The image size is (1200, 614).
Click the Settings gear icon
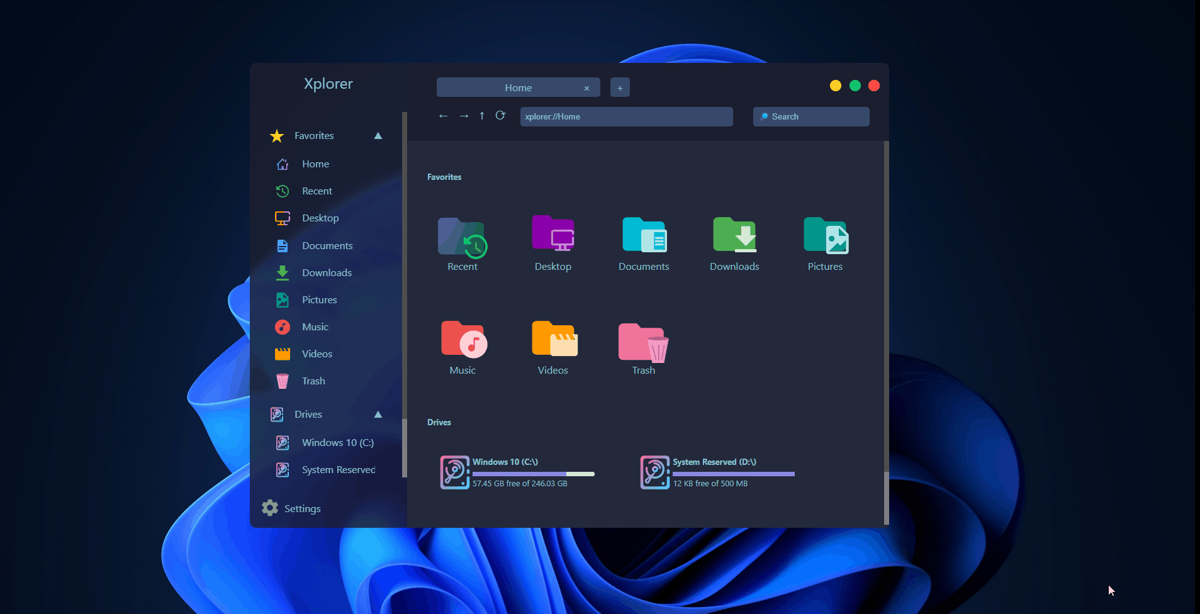270,508
